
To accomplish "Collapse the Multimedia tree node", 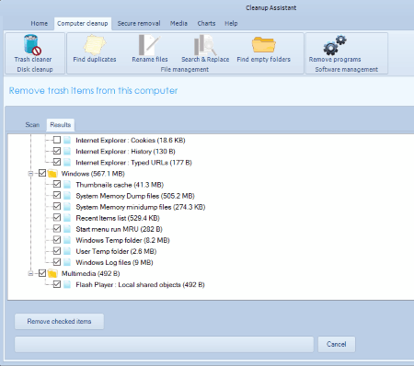I will coord(30,273).
